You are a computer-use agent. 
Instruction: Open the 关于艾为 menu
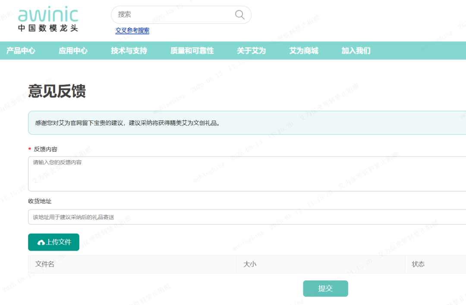coord(251,51)
